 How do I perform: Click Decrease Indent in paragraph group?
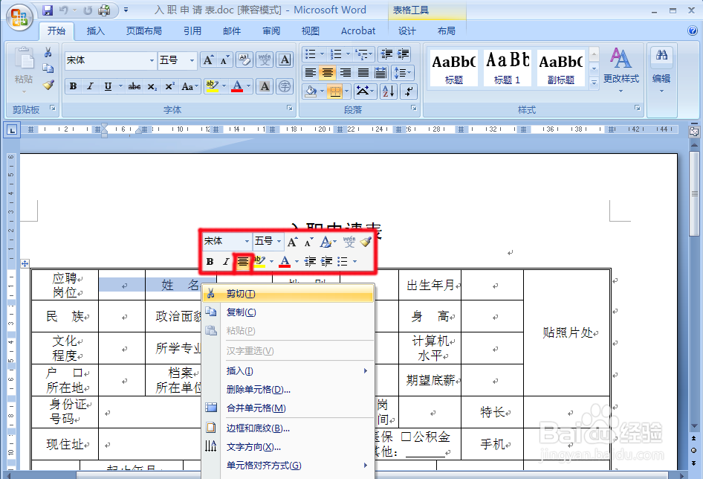point(386,54)
